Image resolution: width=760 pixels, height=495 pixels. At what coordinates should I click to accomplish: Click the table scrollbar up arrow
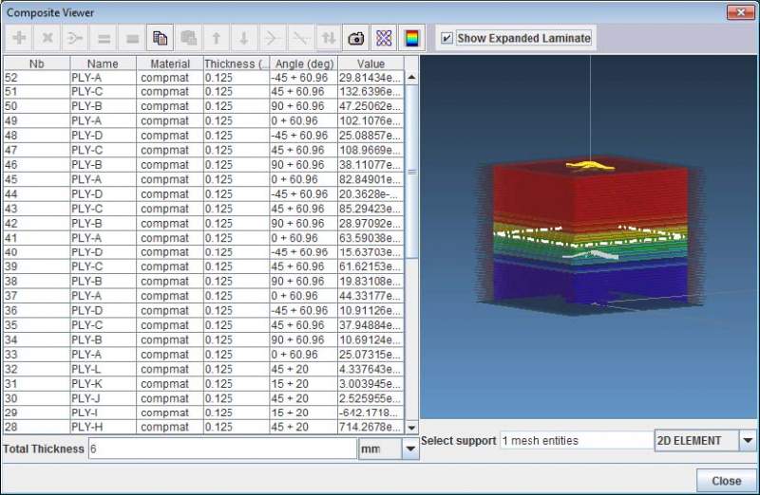pyautogui.click(x=411, y=78)
